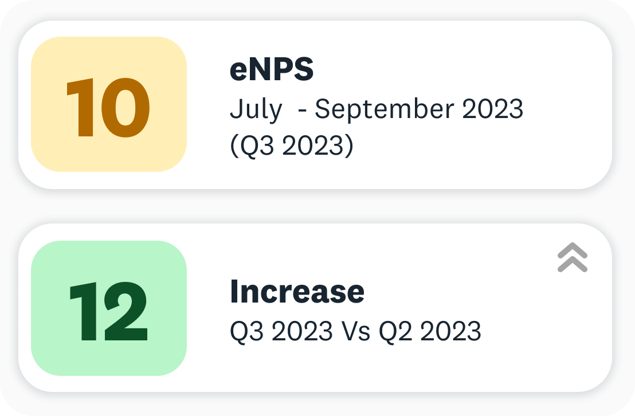The width and height of the screenshot is (635, 416).
Task: Click the Increase heading
Action: (x=297, y=291)
